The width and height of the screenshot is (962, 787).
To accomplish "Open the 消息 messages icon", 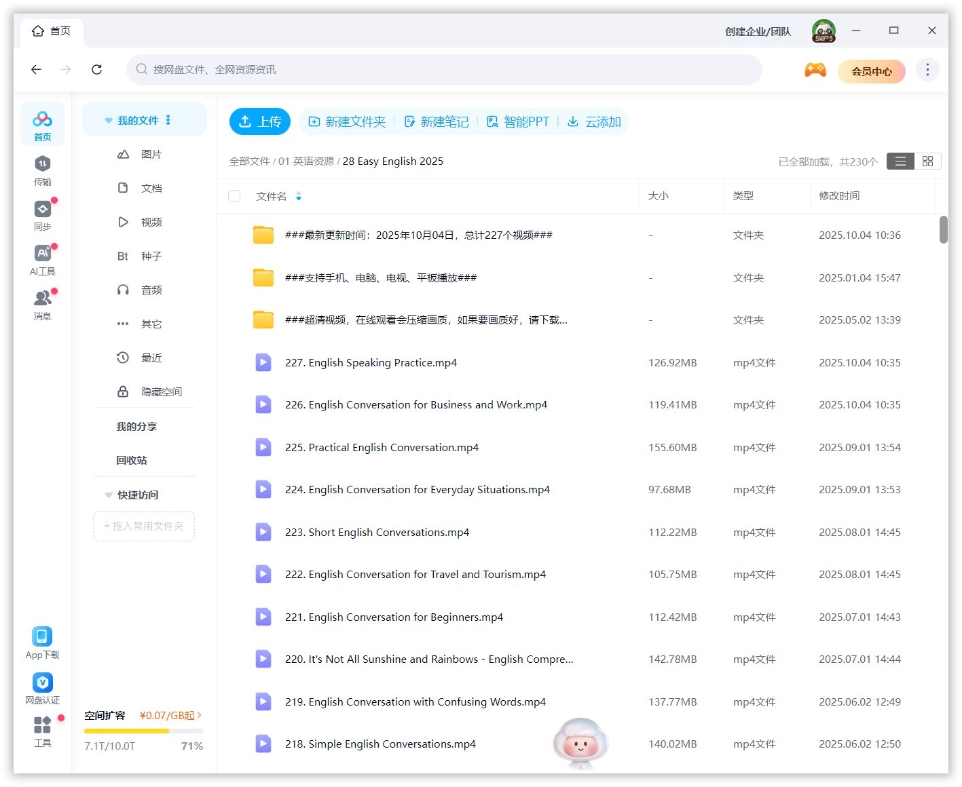I will tap(42, 299).
